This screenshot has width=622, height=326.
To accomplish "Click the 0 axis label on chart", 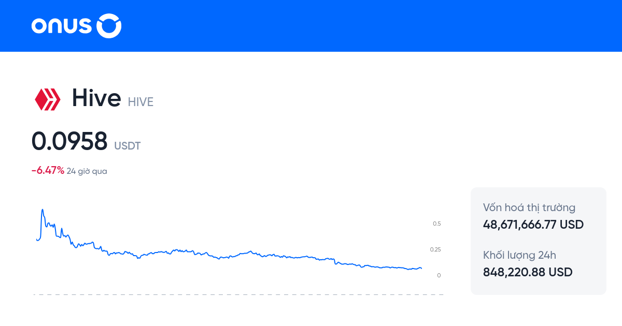I will [x=439, y=275].
